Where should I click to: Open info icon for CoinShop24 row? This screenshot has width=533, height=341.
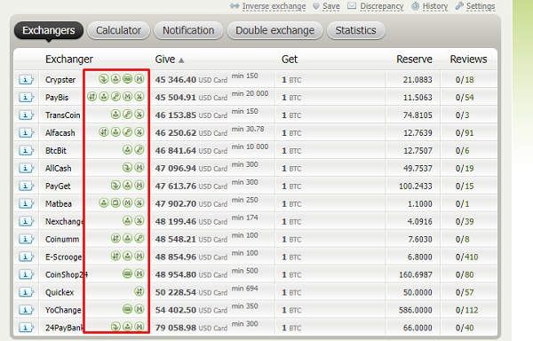tap(26, 274)
